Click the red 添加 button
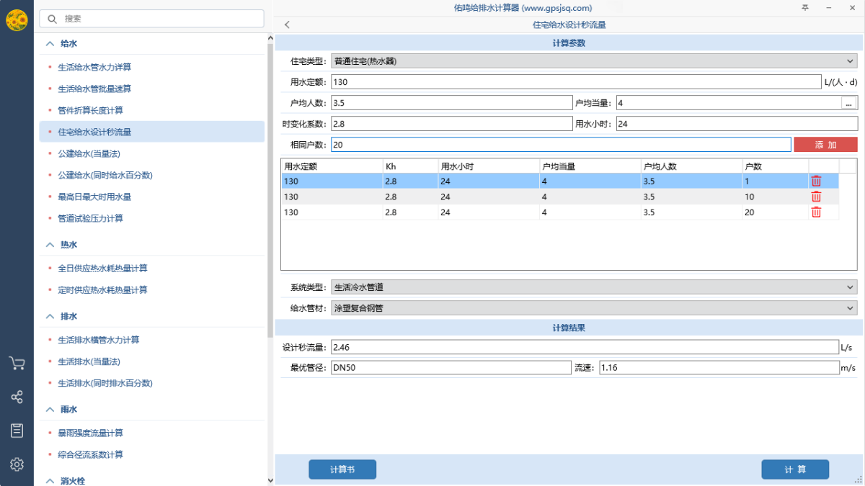 pyautogui.click(x=825, y=145)
